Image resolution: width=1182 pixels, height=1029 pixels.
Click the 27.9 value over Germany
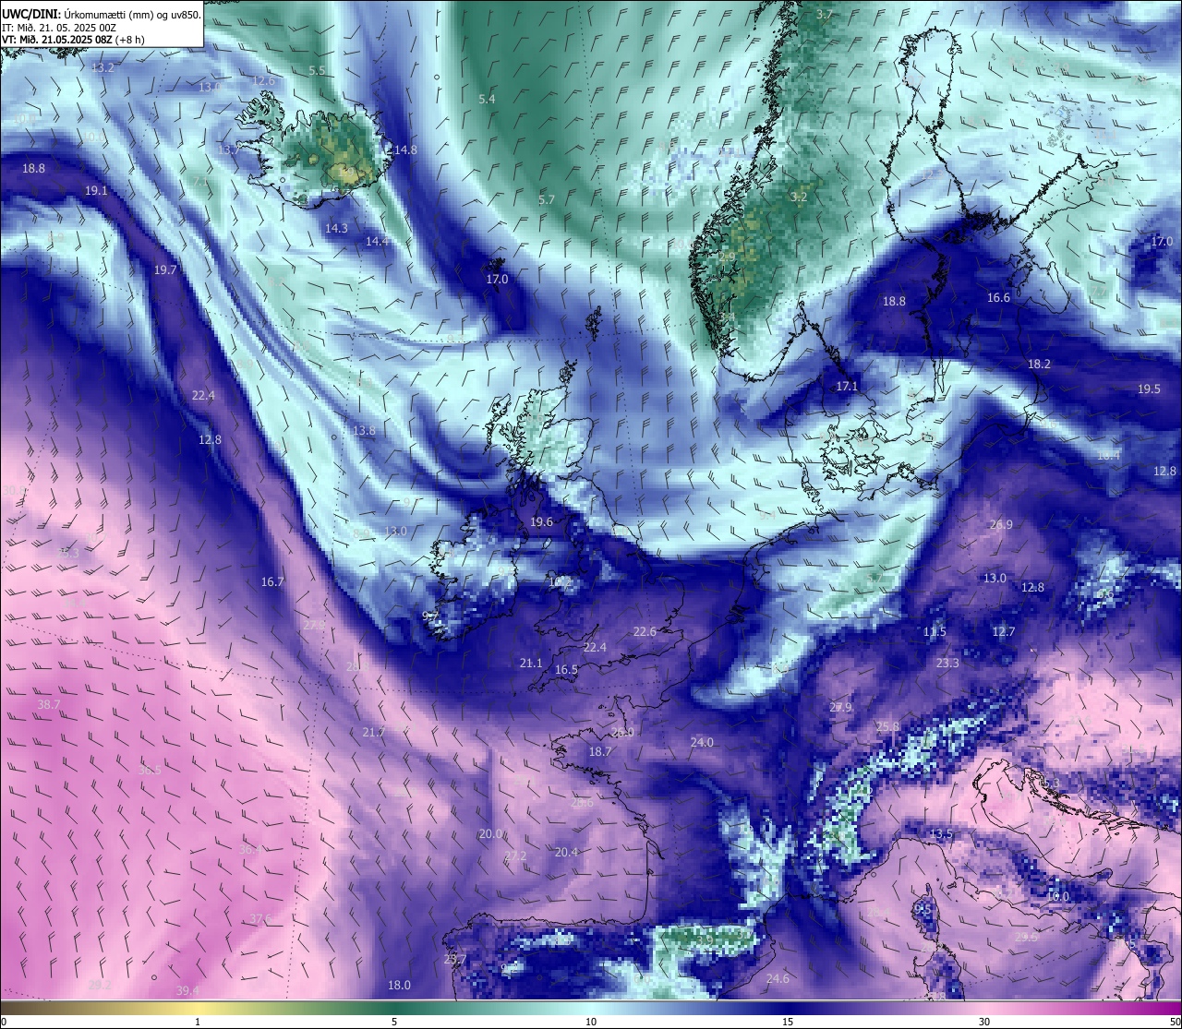(x=840, y=708)
